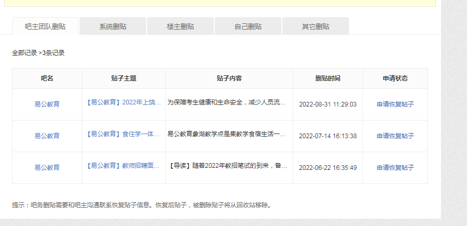Click content cell starting 【导读】随着2022年
Screen dimensions: 467x226
tap(228, 166)
